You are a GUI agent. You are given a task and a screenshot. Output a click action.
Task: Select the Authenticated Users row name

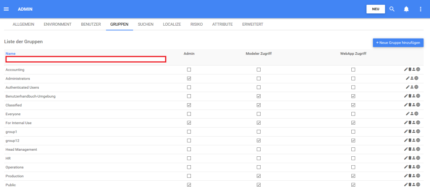point(22,87)
